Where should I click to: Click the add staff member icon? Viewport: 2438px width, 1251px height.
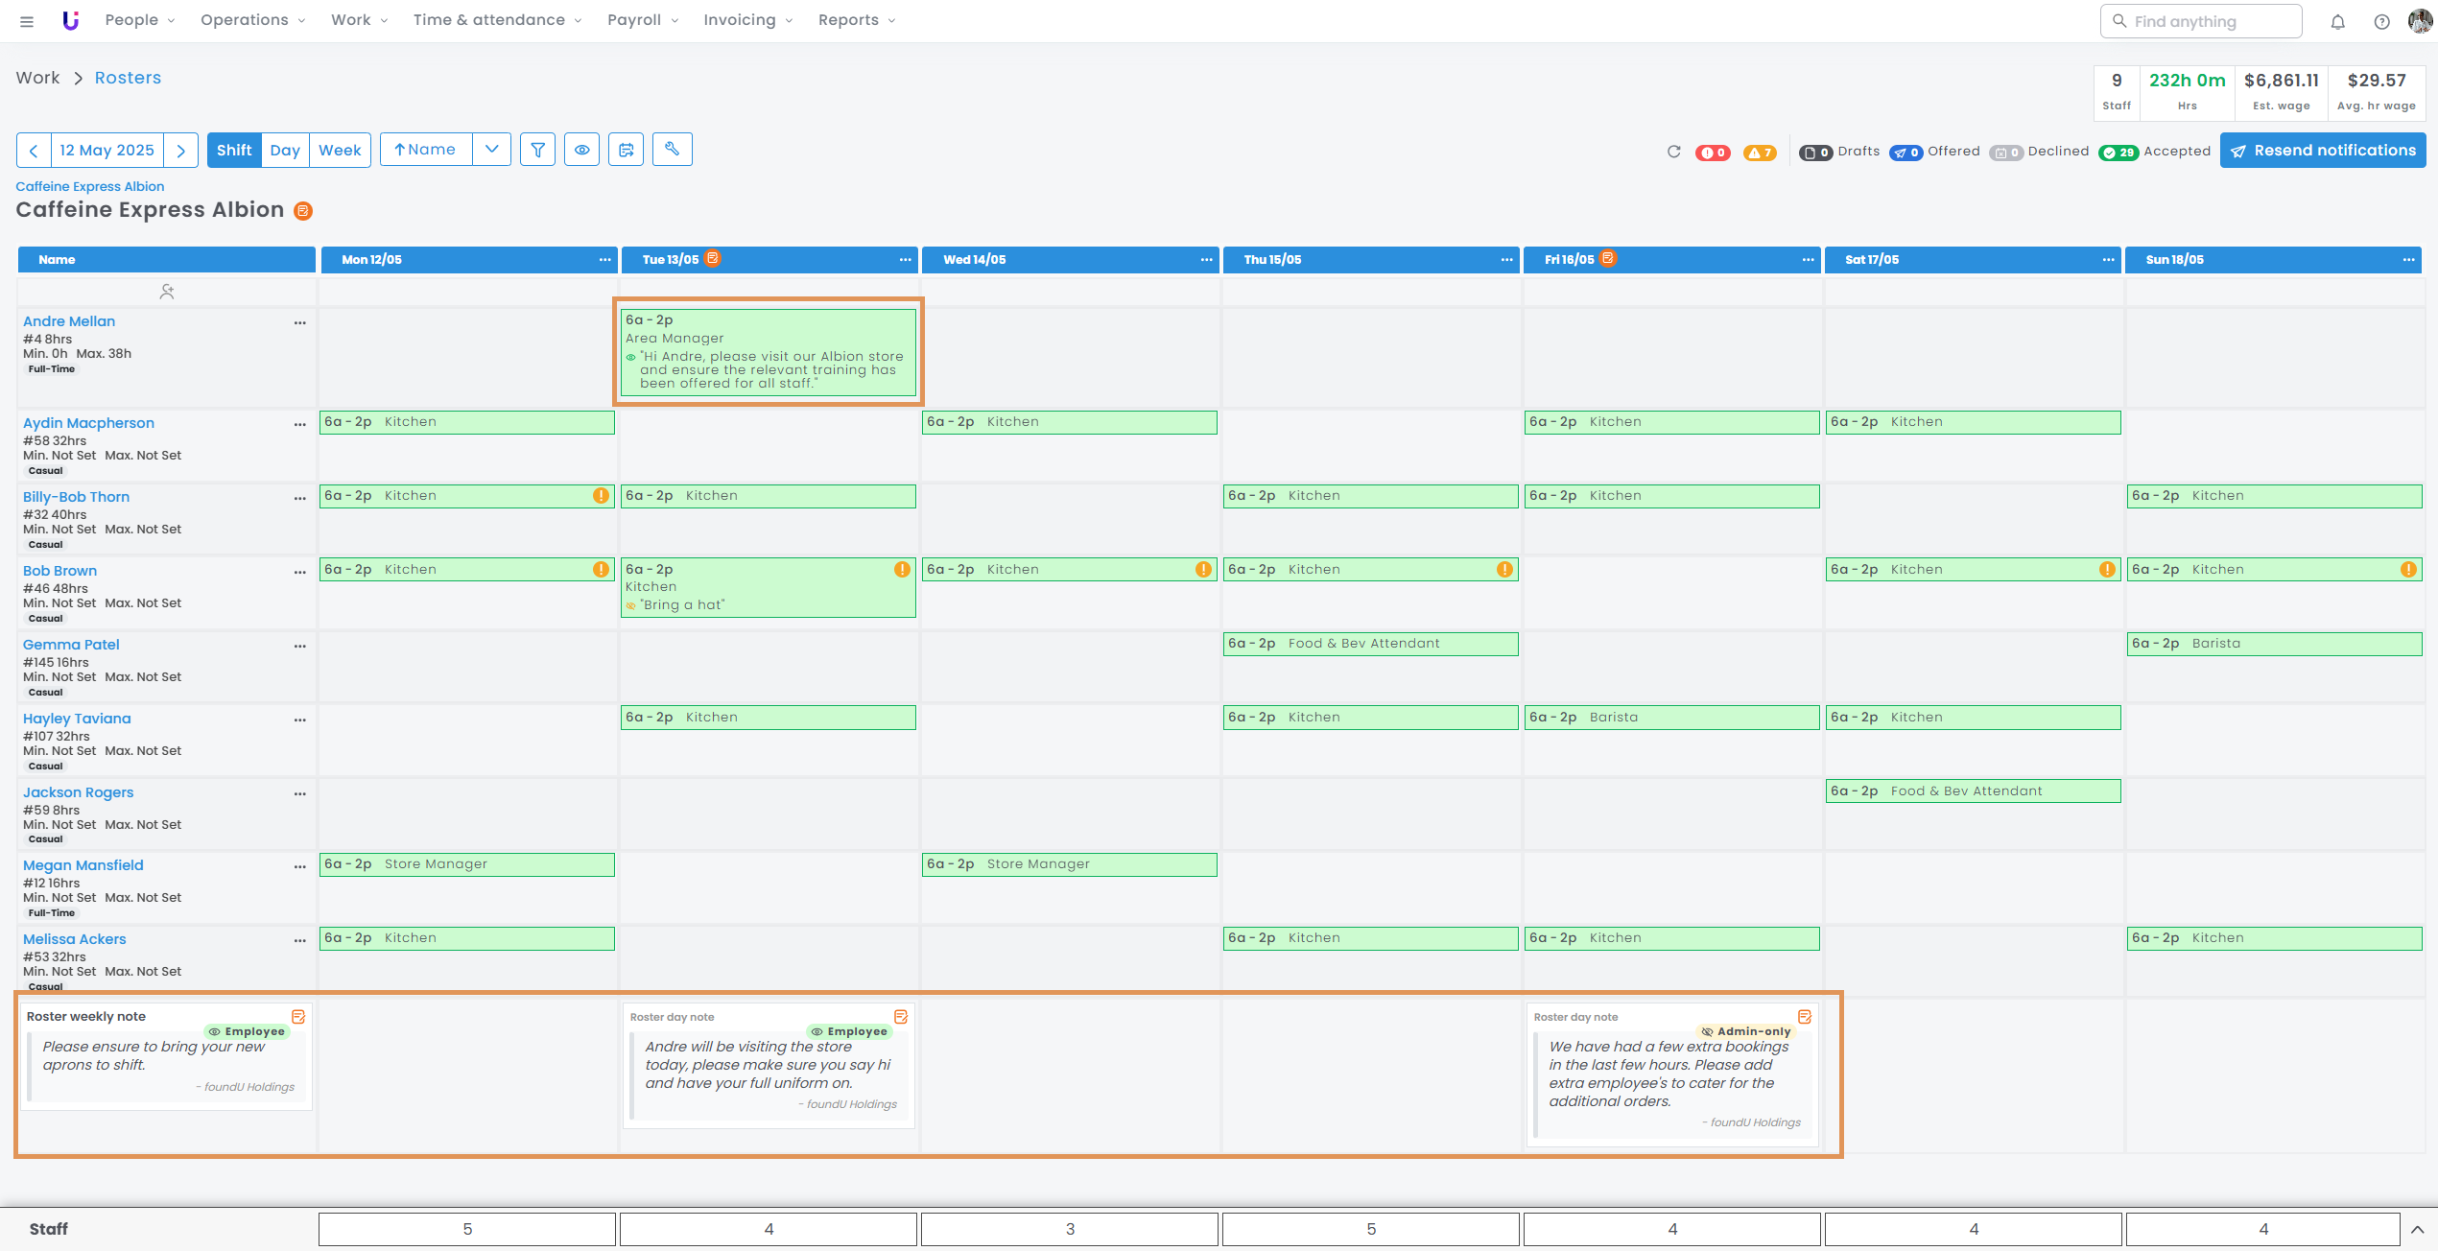point(167,292)
